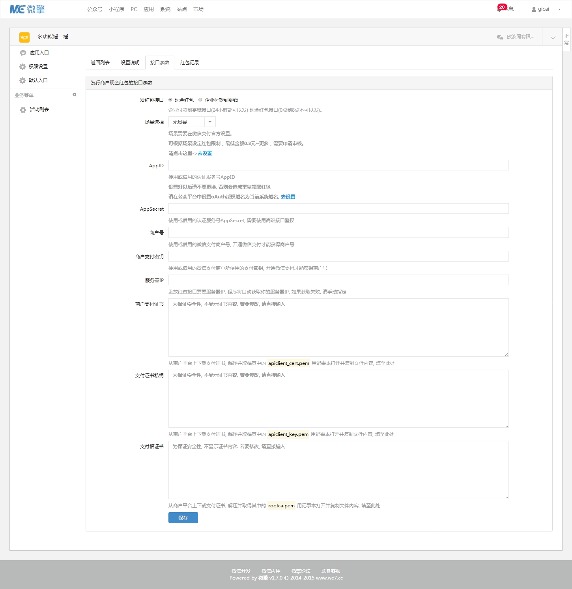Screen dimensions: 572x589
Task: Open the 小程序 menu
Action: coord(116,9)
